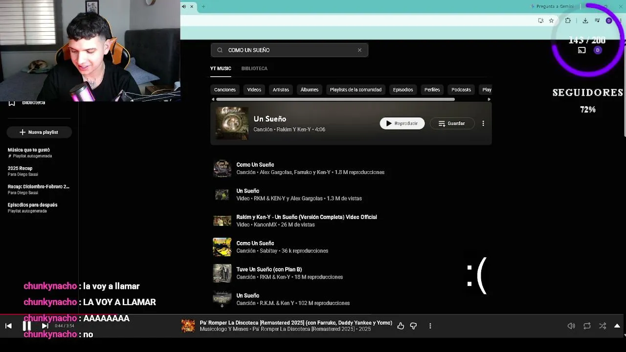Filter results by Videos
The image size is (626, 352).
click(254, 89)
